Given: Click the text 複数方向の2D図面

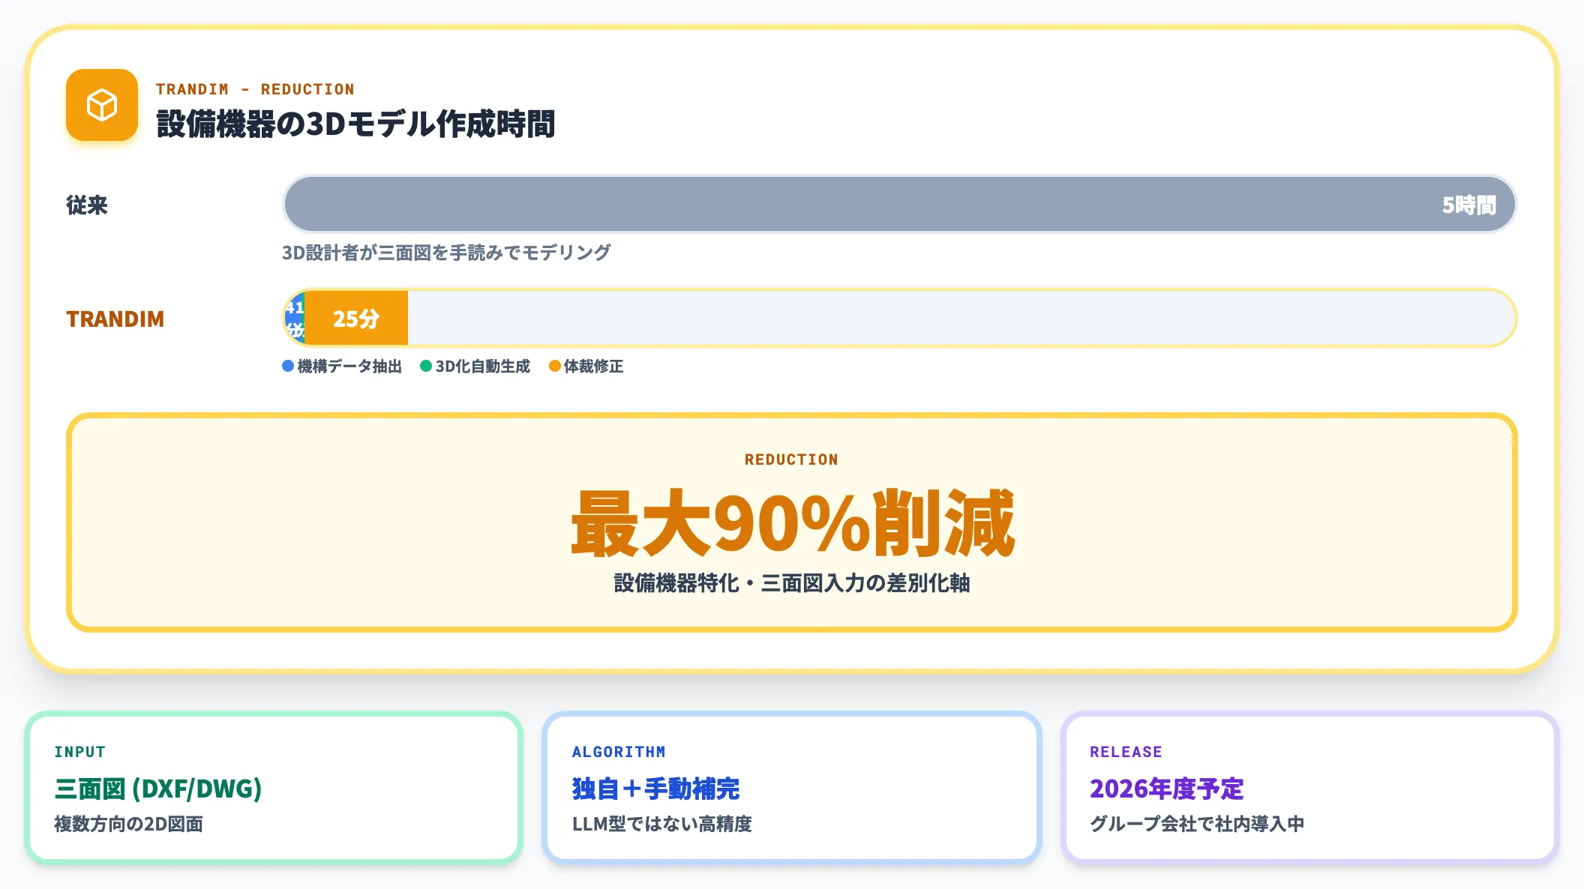Looking at the screenshot, I should (129, 824).
